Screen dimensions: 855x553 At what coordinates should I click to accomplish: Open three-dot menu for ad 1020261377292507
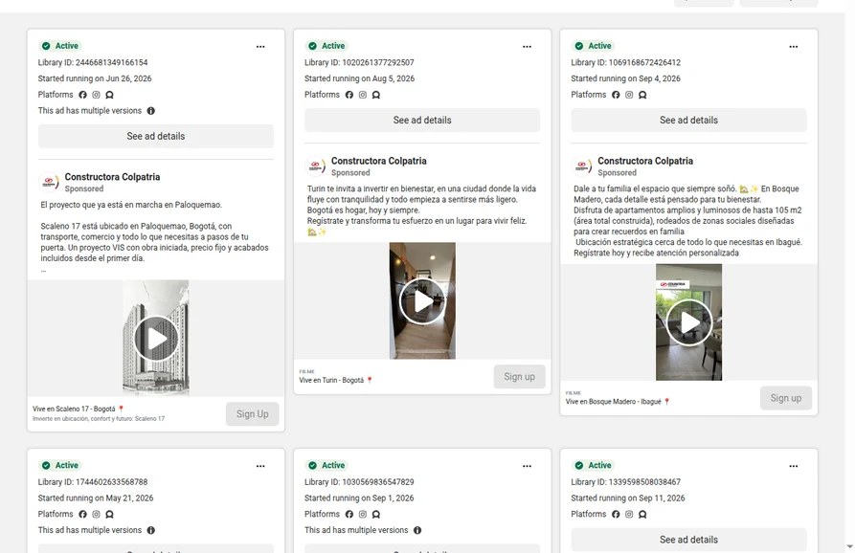527,46
